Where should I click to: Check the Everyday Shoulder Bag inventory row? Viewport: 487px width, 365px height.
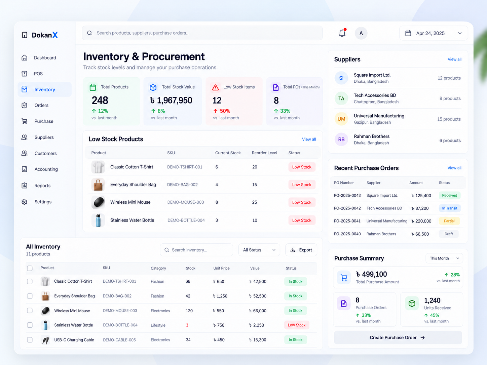pos(30,296)
